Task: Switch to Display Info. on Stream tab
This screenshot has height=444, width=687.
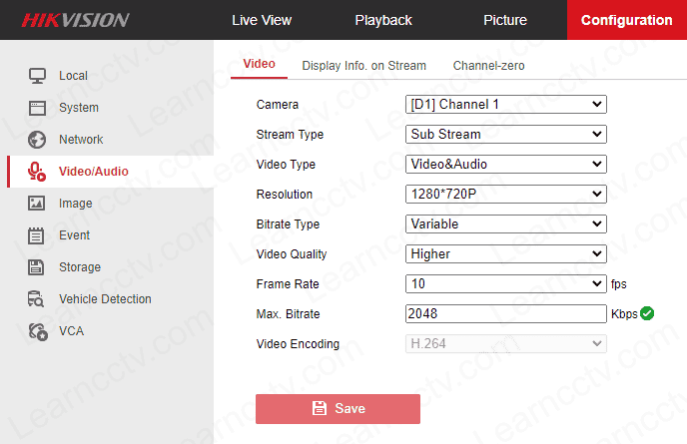Action: pos(363,66)
